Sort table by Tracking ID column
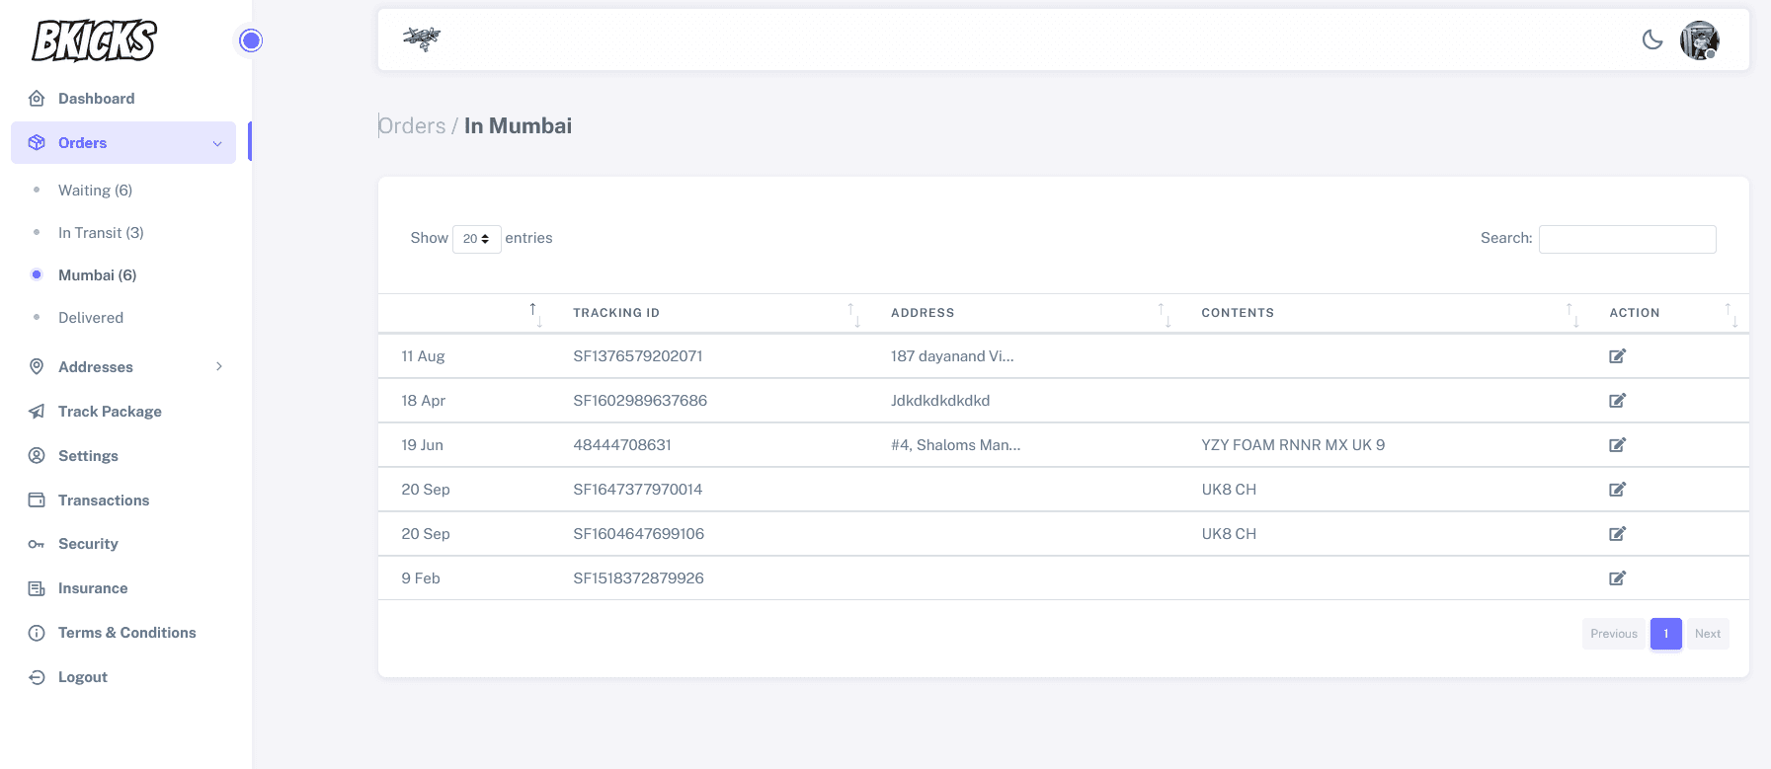 616,313
